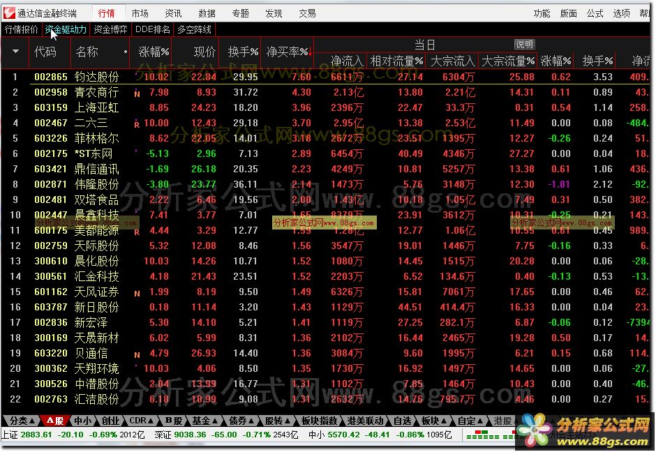656x452 pixels.
Task: Select the 板块指数 bottom tab
Action: pyautogui.click(x=319, y=421)
